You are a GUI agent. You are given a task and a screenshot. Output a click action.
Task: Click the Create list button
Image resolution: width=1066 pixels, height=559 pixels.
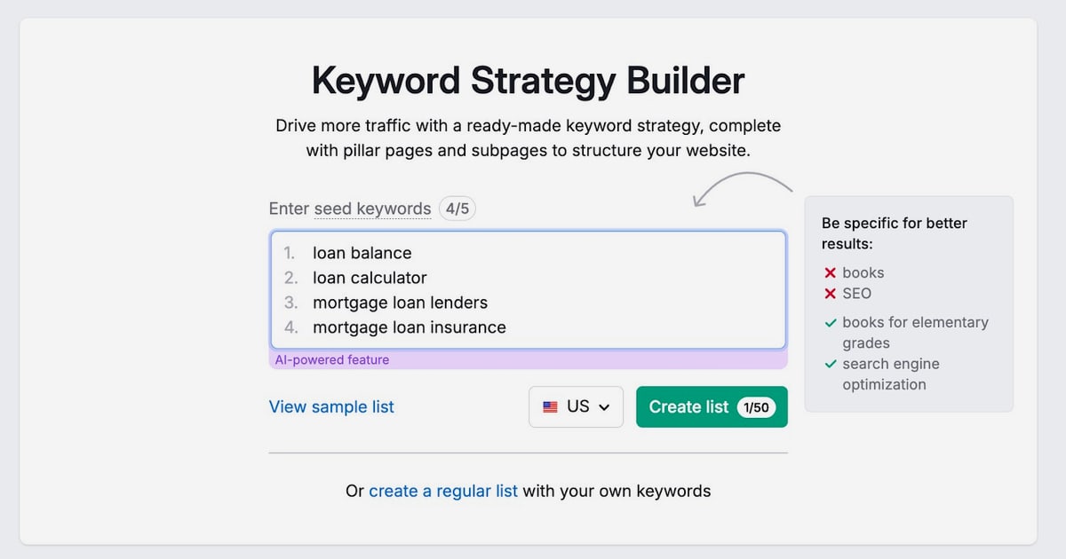pos(712,407)
